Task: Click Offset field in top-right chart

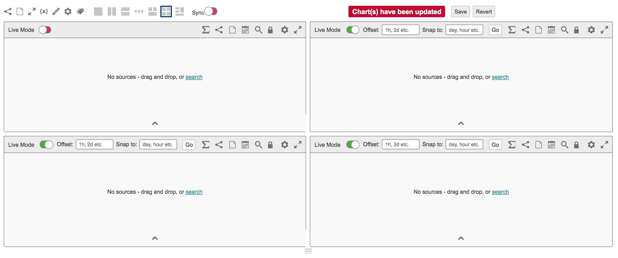Action: click(401, 30)
